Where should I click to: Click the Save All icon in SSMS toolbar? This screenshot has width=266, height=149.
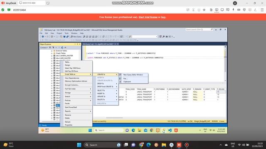[x=67, y=37]
